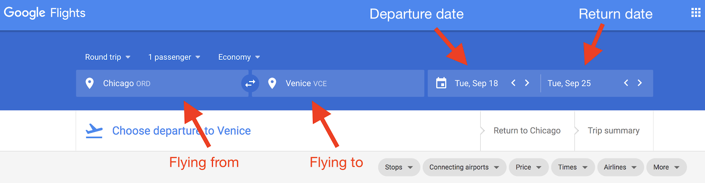Click the Chicago origin location pin icon
Image resolution: width=705 pixels, height=183 pixels.
coord(89,83)
